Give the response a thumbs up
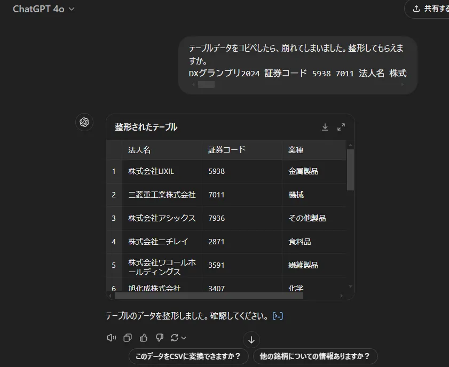Screen dimensions: 449x367 [x=144, y=338]
